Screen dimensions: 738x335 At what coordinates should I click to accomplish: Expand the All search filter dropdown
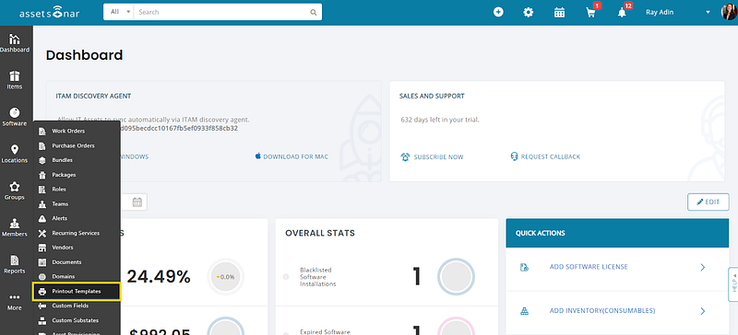[119, 12]
